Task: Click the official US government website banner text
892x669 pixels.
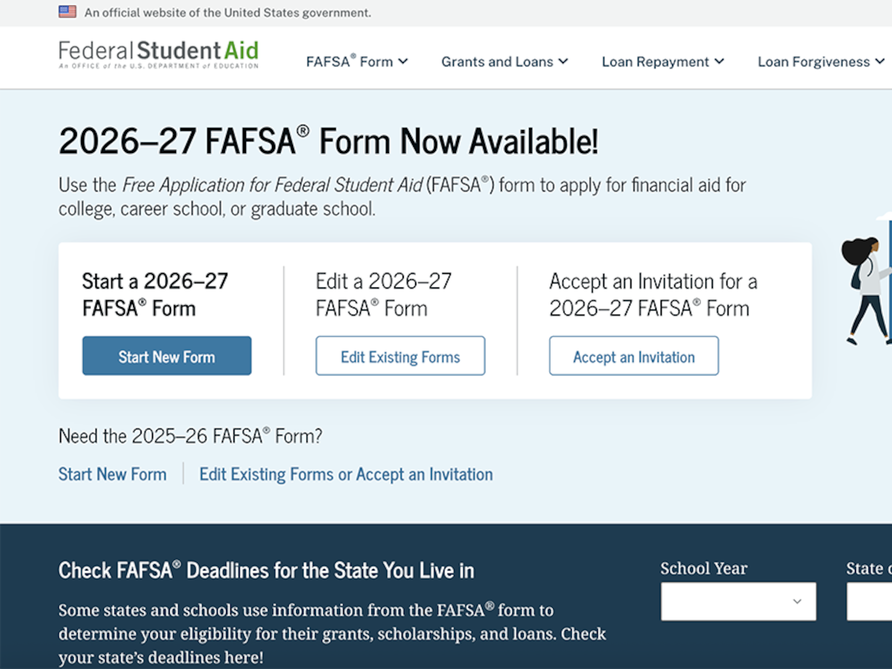Action: click(228, 12)
